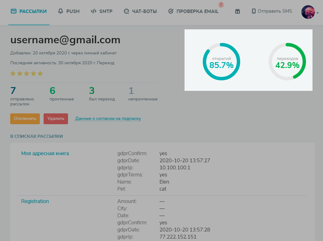
Task: Expand the dropdown arrow beside the avatar
Action: 318,13
